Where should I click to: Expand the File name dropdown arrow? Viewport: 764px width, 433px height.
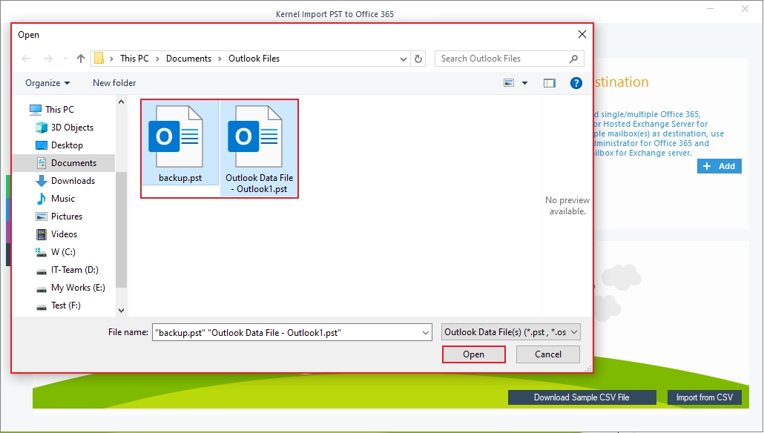(x=425, y=333)
